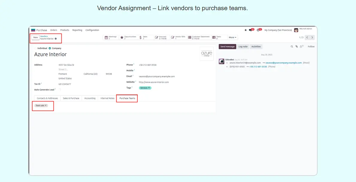Open the My Company (San Francisco) switcher
Screen dimensions: 356x182
[x=278, y=30]
